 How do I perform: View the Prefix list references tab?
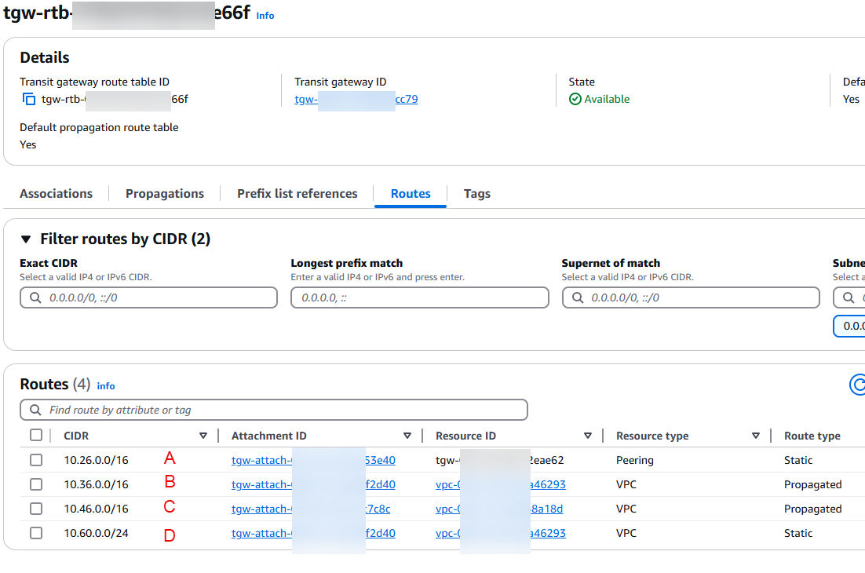click(297, 193)
